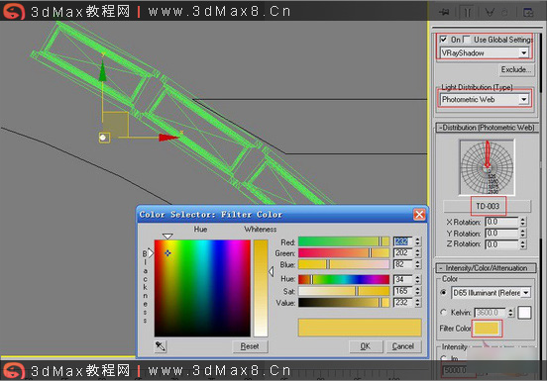547x381 pixels.
Task: Toggle the shadows On checkbox
Action: [443, 39]
